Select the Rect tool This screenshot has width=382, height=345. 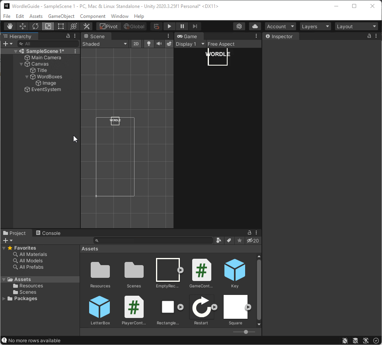pos(60,26)
